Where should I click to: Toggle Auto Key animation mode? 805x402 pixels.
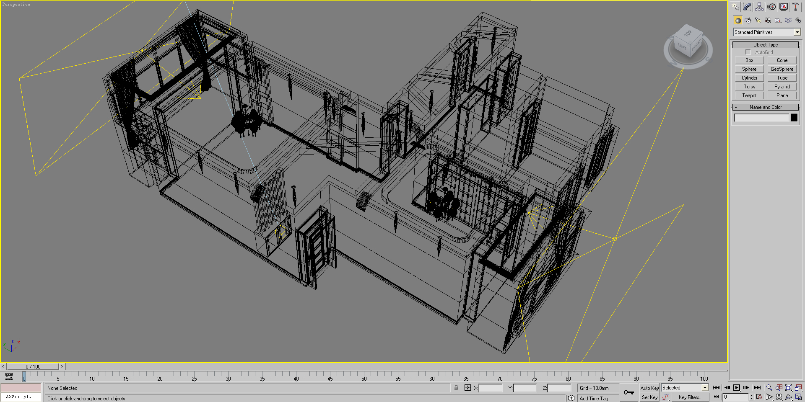click(x=649, y=388)
